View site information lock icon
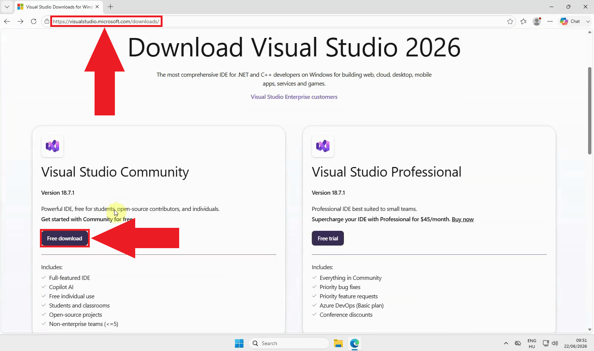The width and height of the screenshot is (594, 351). 47,21
